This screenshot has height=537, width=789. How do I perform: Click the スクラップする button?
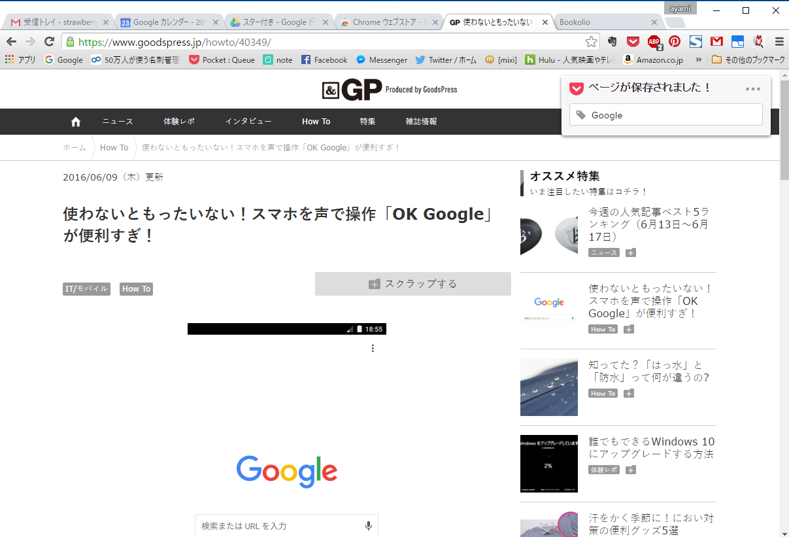click(x=412, y=284)
